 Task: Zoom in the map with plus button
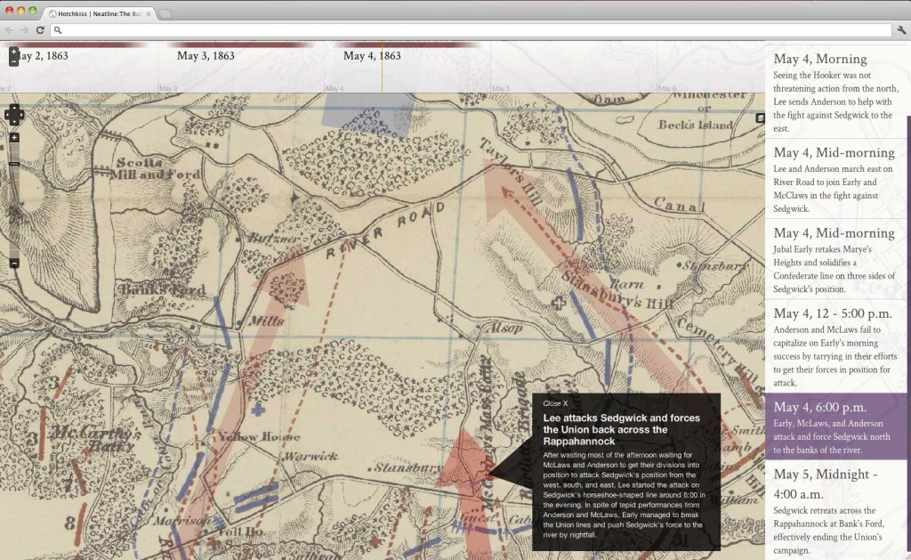[x=14, y=138]
